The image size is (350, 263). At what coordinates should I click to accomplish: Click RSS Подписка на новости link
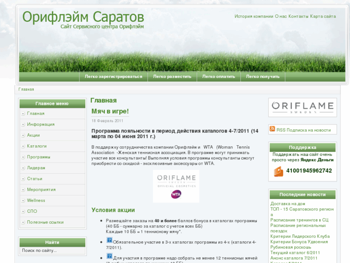[304, 130]
